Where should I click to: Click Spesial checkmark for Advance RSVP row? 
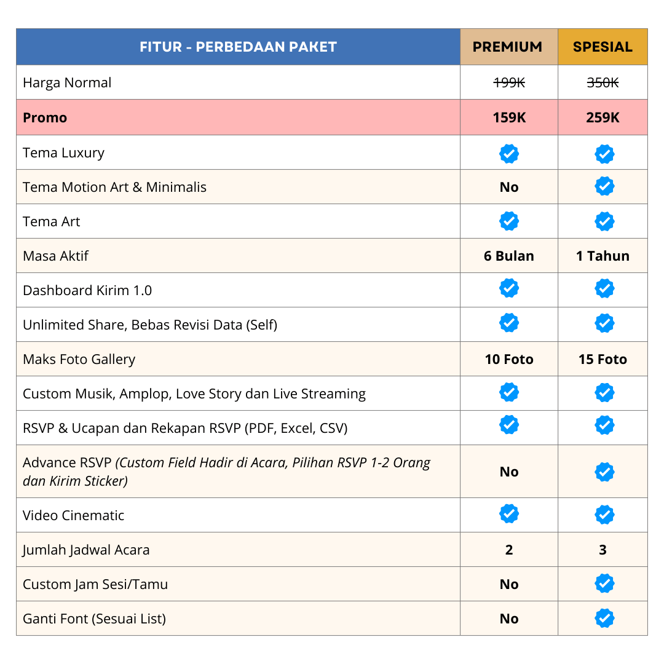click(604, 472)
